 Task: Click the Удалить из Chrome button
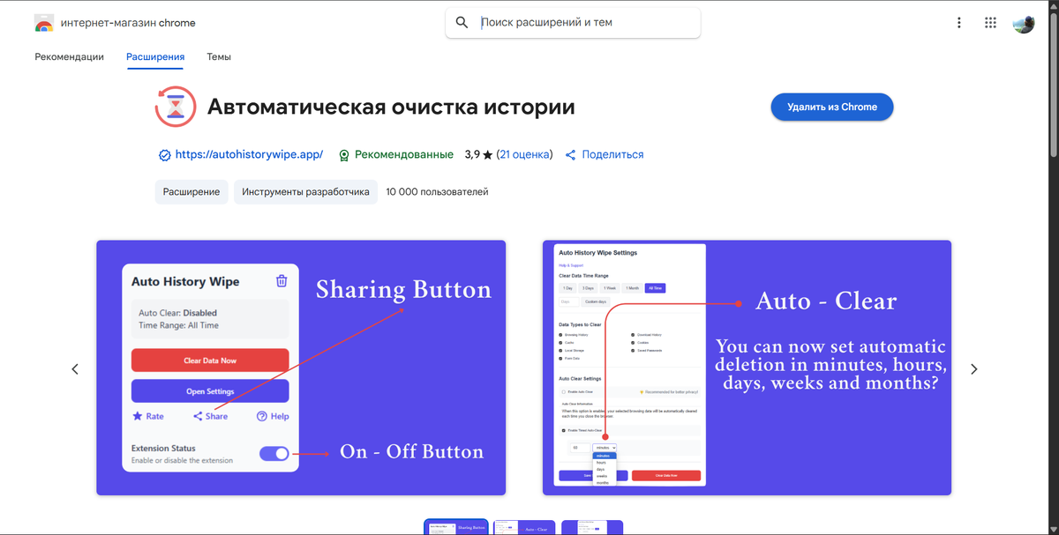pos(832,107)
